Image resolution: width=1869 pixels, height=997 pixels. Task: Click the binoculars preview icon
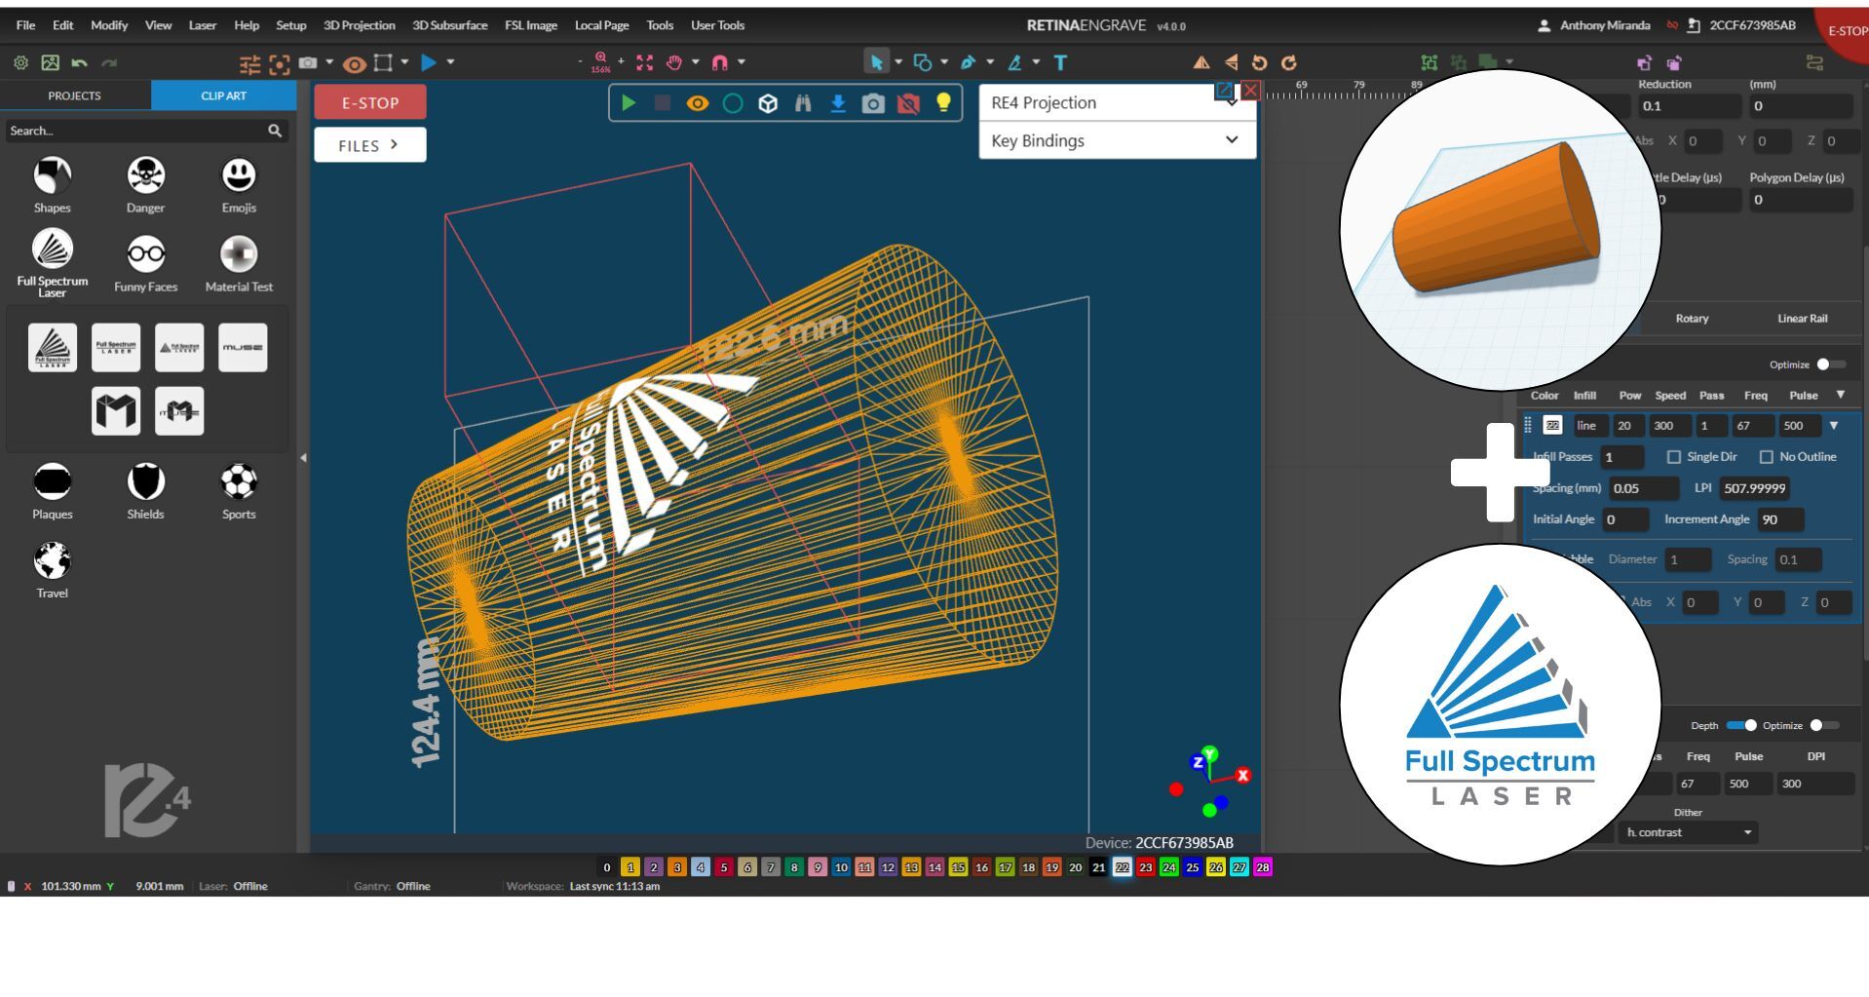pyautogui.click(x=802, y=102)
